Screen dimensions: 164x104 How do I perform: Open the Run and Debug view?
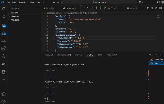pyautogui.click(x=3, y=33)
